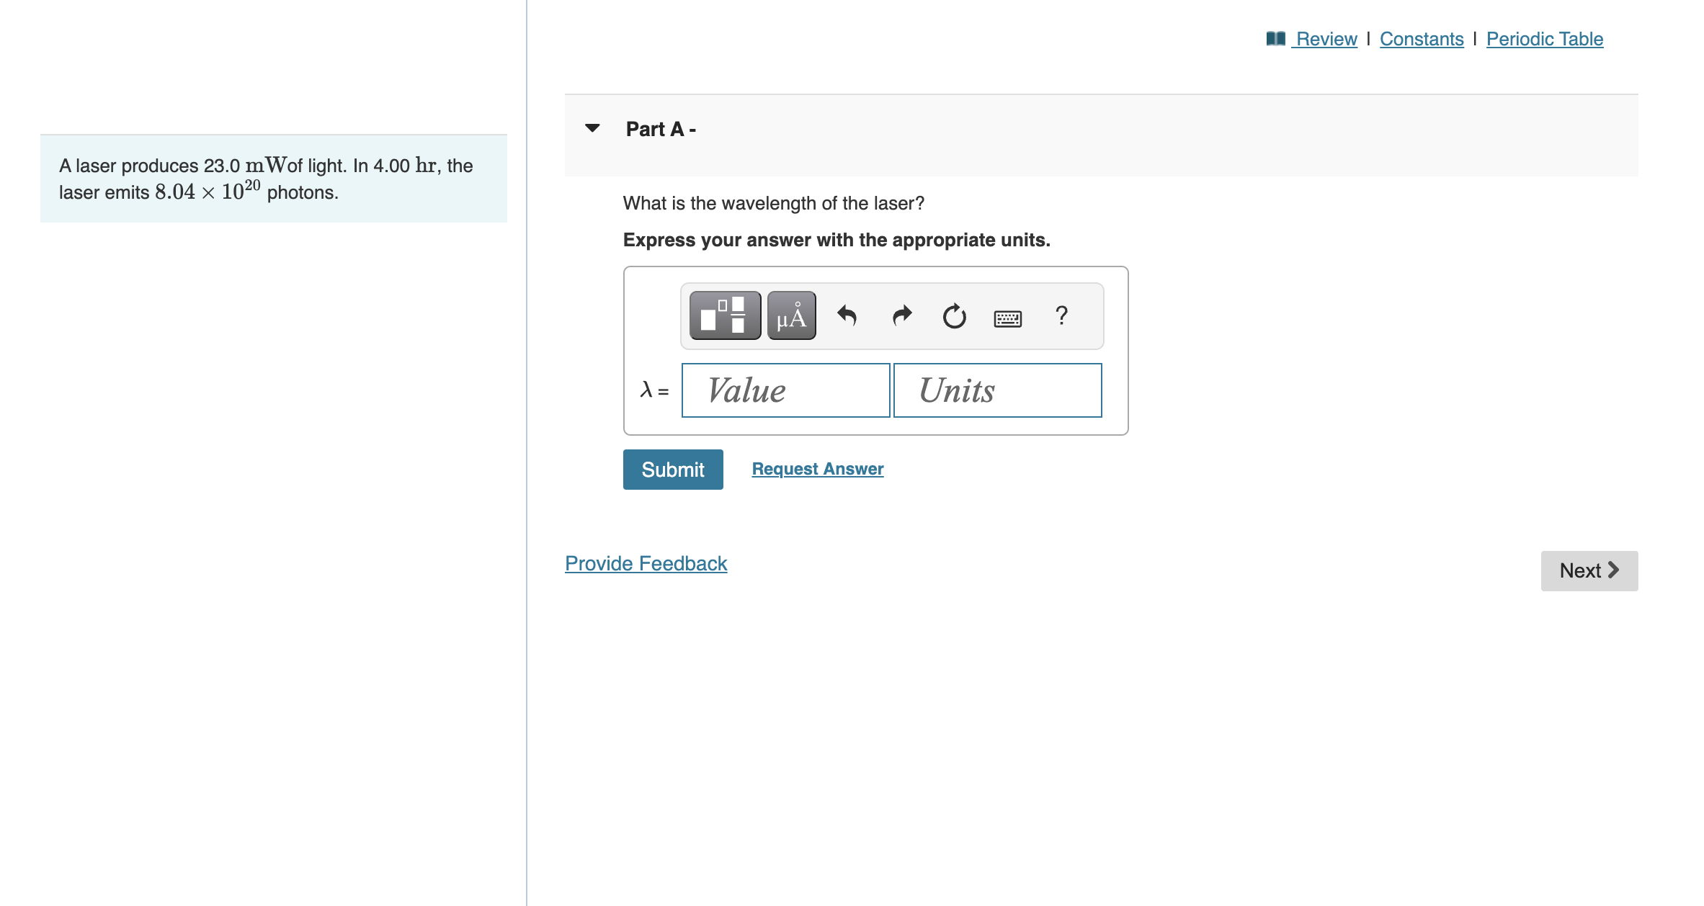Click the Review book icon
The image size is (1704, 906).
pyautogui.click(x=1275, y=39)
